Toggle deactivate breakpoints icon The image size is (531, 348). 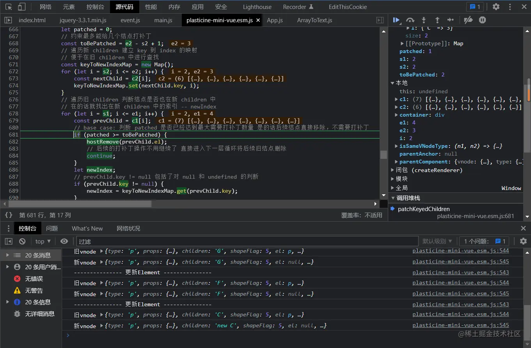(x=469, y=20)
